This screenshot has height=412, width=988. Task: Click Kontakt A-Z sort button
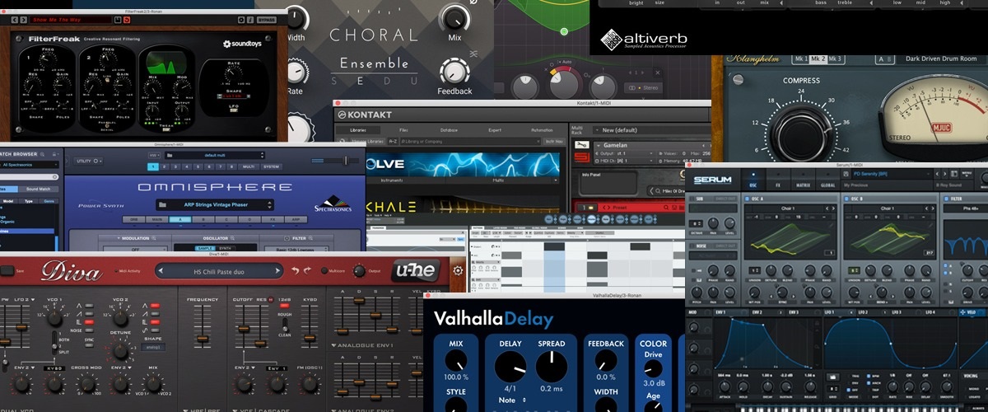click(394, 141)
